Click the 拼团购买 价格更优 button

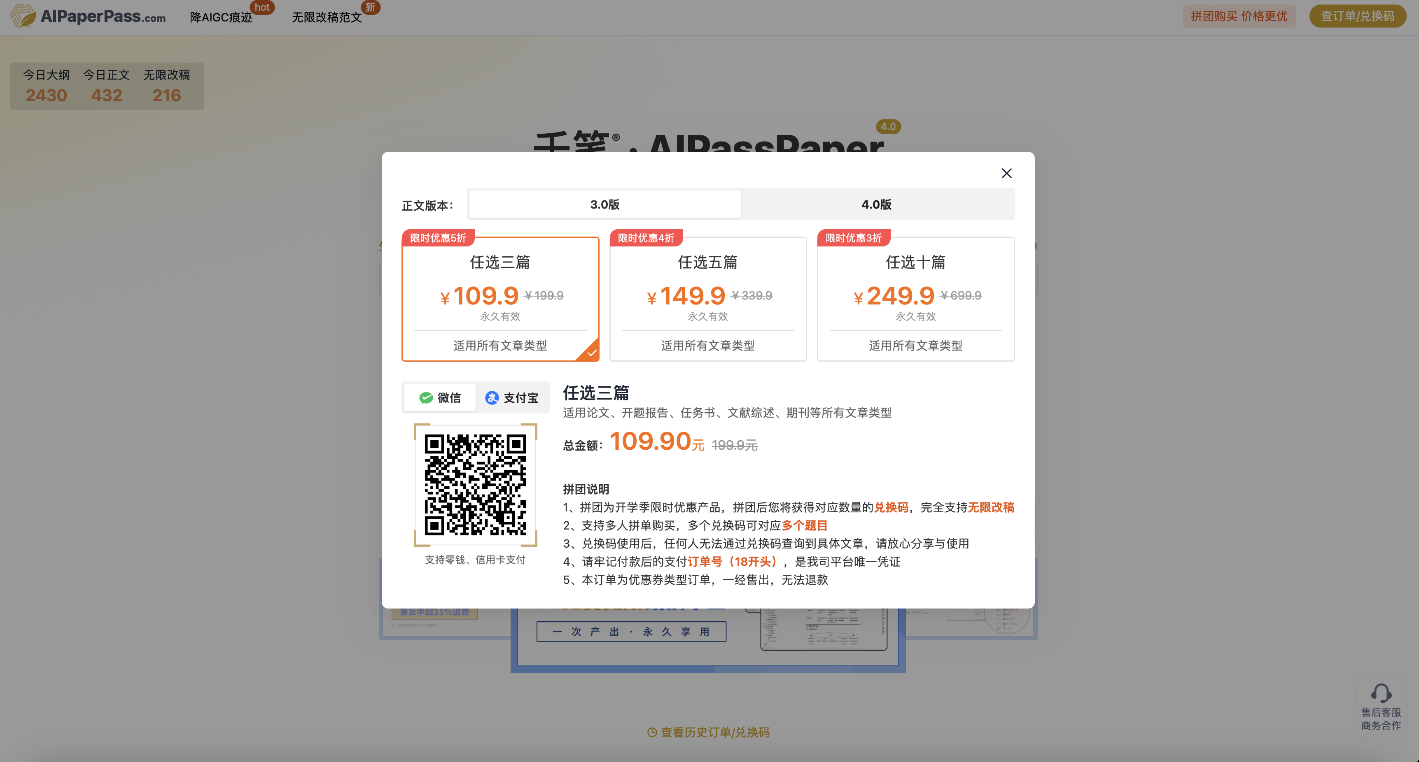1239,16
